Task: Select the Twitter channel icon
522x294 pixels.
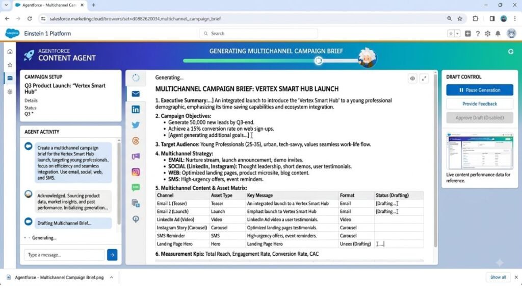Action: point(136,125)
